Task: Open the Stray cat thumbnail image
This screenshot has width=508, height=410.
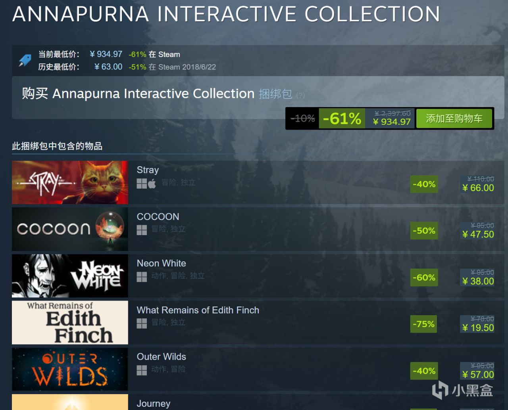Action: tap(70, 182)
